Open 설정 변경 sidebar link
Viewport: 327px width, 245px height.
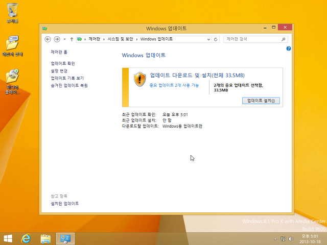(x=59, y=71)
